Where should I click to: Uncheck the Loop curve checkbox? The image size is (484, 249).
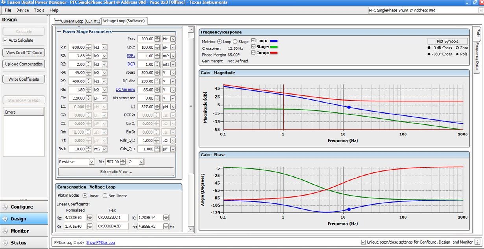click(253, 40)
